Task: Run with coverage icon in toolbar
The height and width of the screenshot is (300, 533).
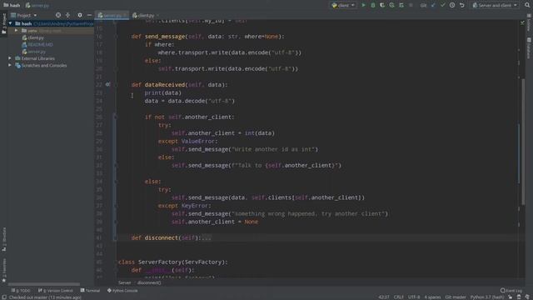Action: click(x=382, y=5)
